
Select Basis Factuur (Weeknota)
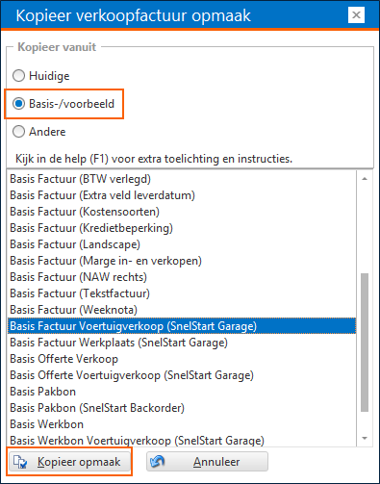[x=182, y=310]
